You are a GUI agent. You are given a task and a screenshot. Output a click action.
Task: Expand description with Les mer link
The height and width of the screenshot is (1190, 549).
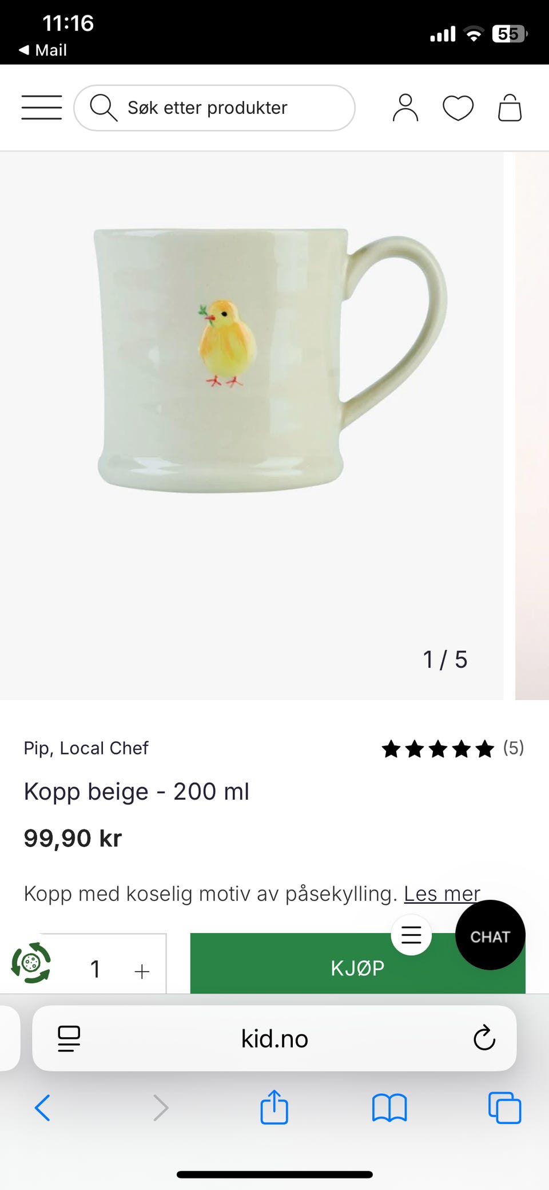tap(441, 894)
